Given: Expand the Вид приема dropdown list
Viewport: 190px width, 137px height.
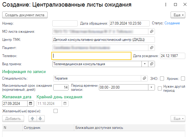Looking at the screenshot, I should (144, 64).
